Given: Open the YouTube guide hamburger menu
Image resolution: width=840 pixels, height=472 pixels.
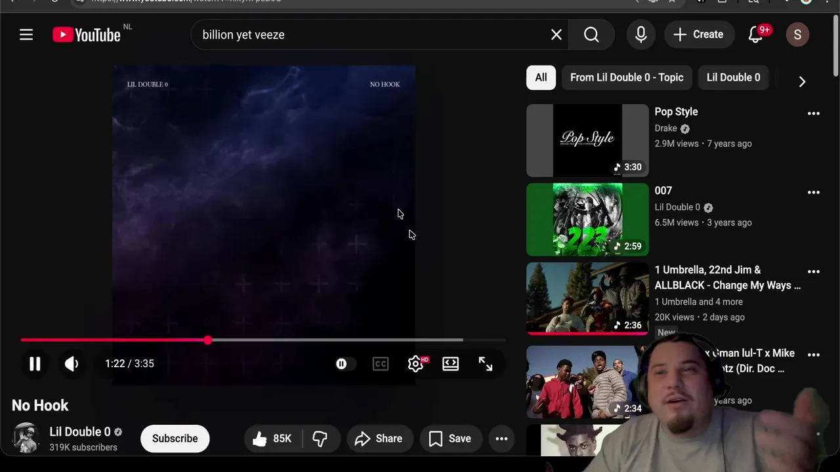Looking at the screenshot, I should click(x=26, y=35).
